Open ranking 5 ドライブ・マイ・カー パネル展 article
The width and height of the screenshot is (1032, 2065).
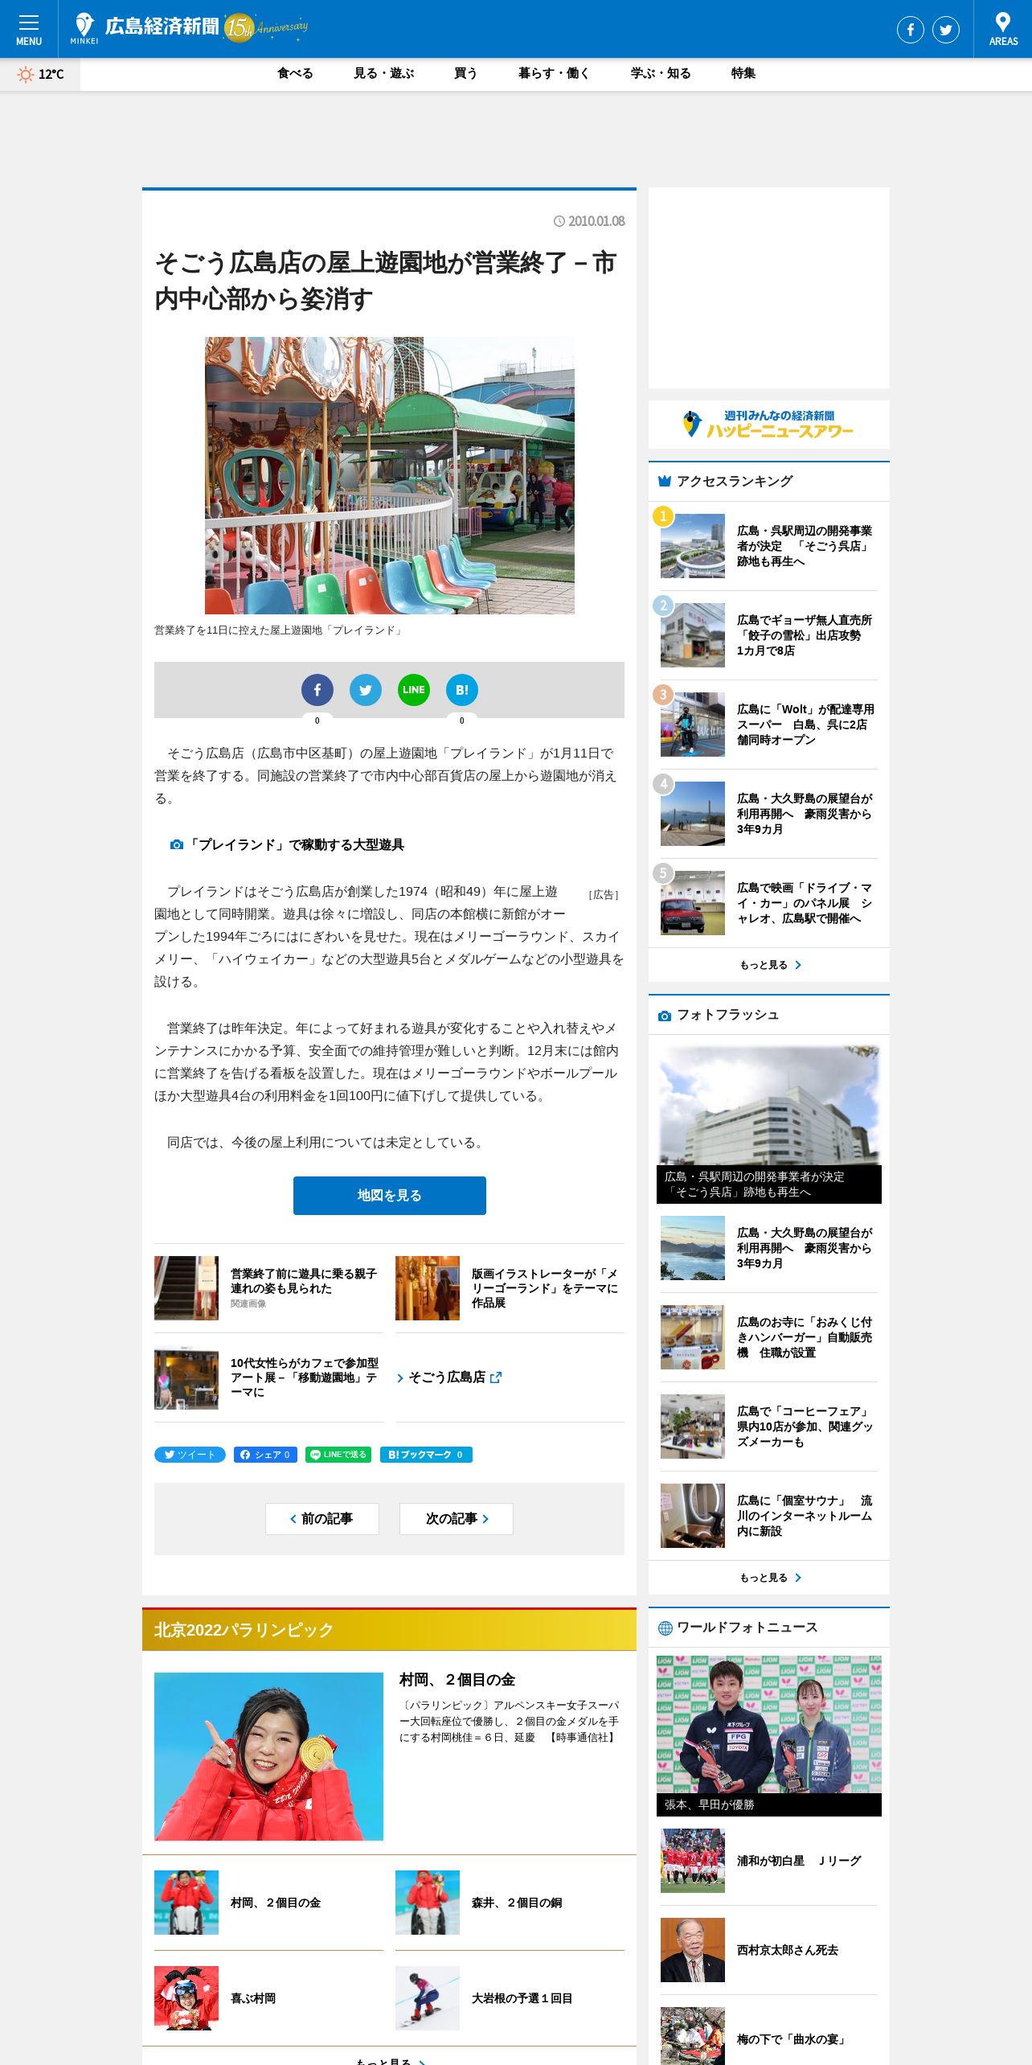click(x=769, y=903)
